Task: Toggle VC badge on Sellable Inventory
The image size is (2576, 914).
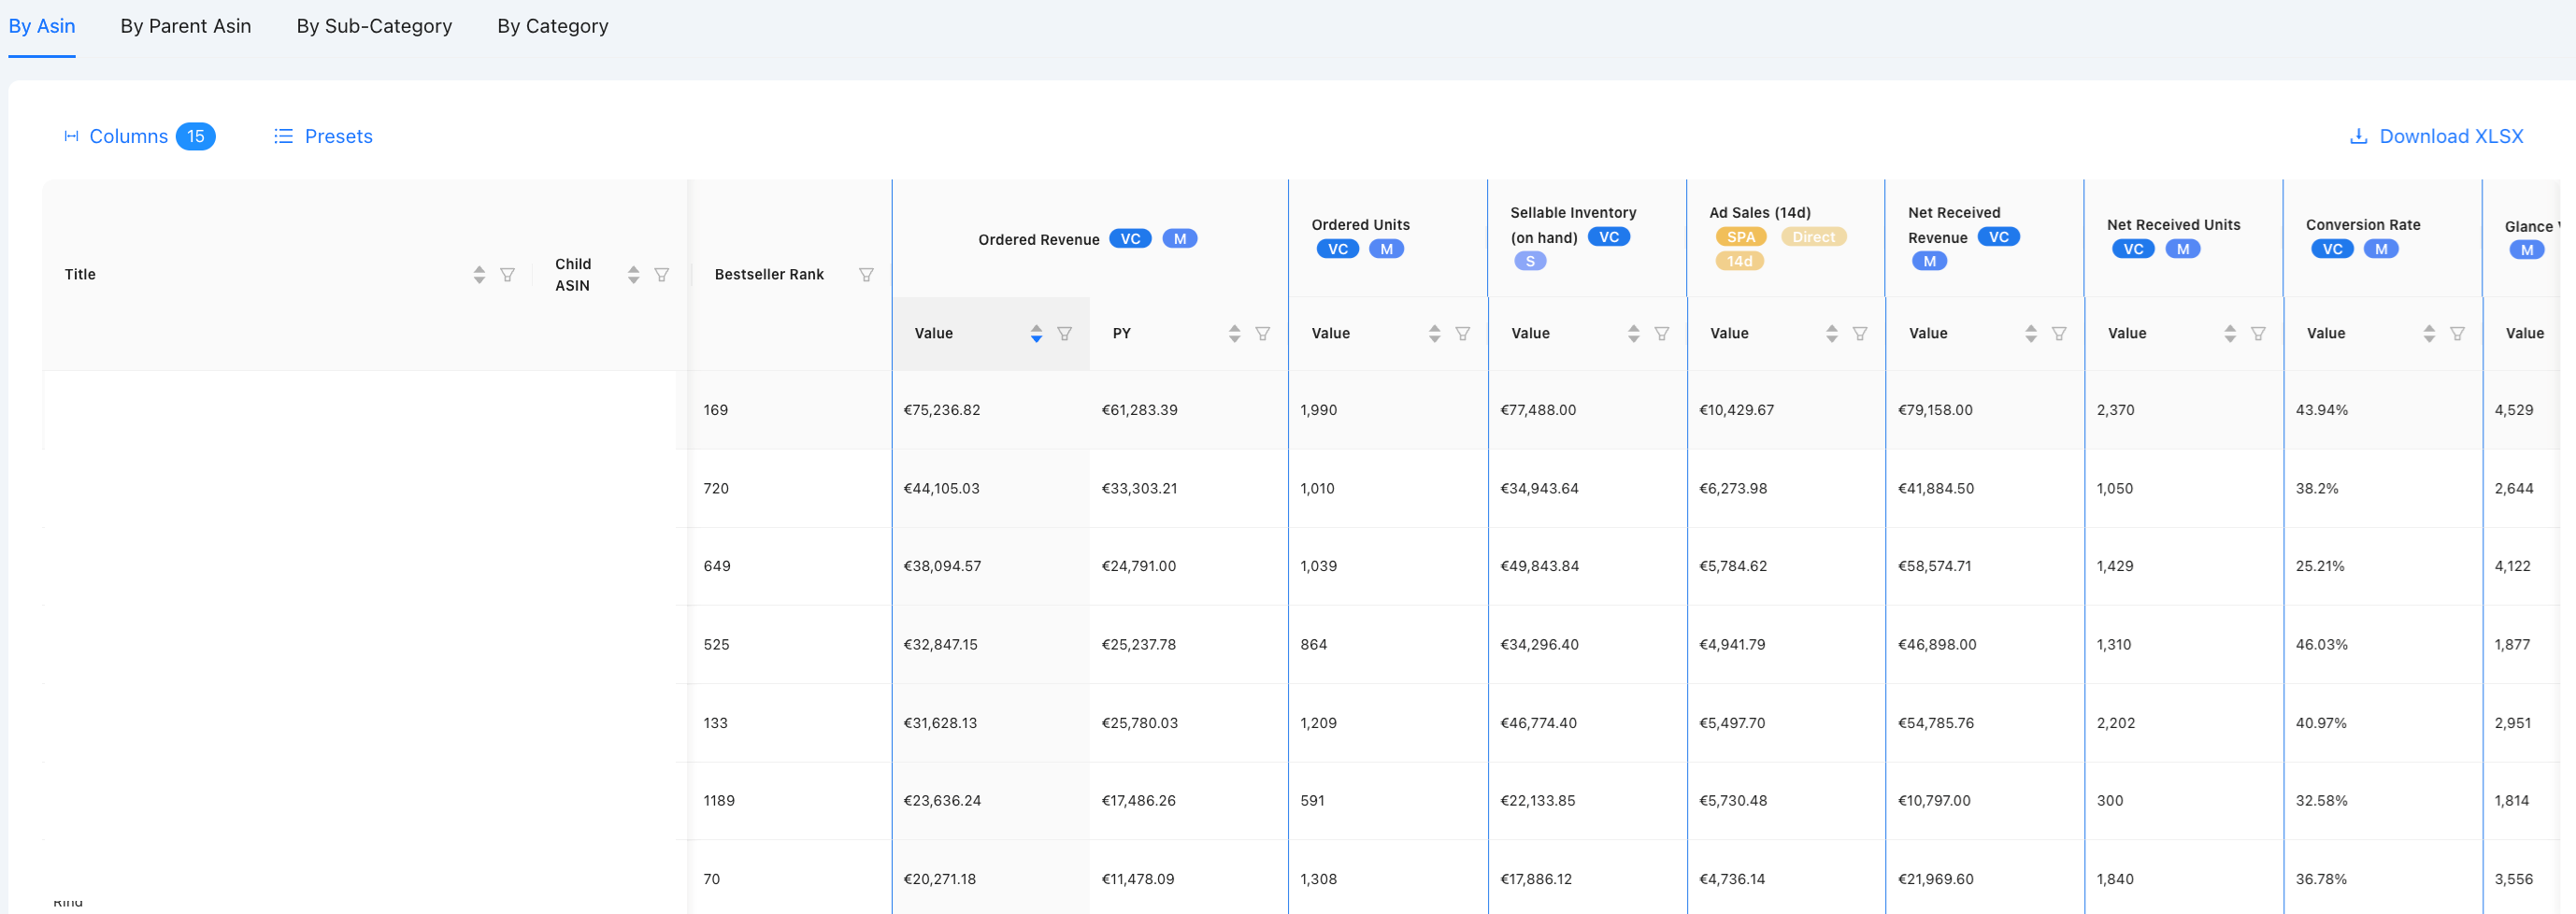Action: tap(1608, 237)
